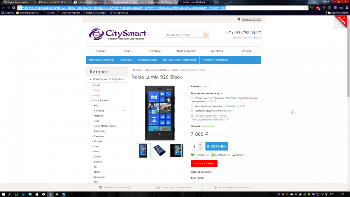This screenshot has width=350, height=197.
Task: Open the ГЛАВНАЯ menu item
Action: [101, 51]
